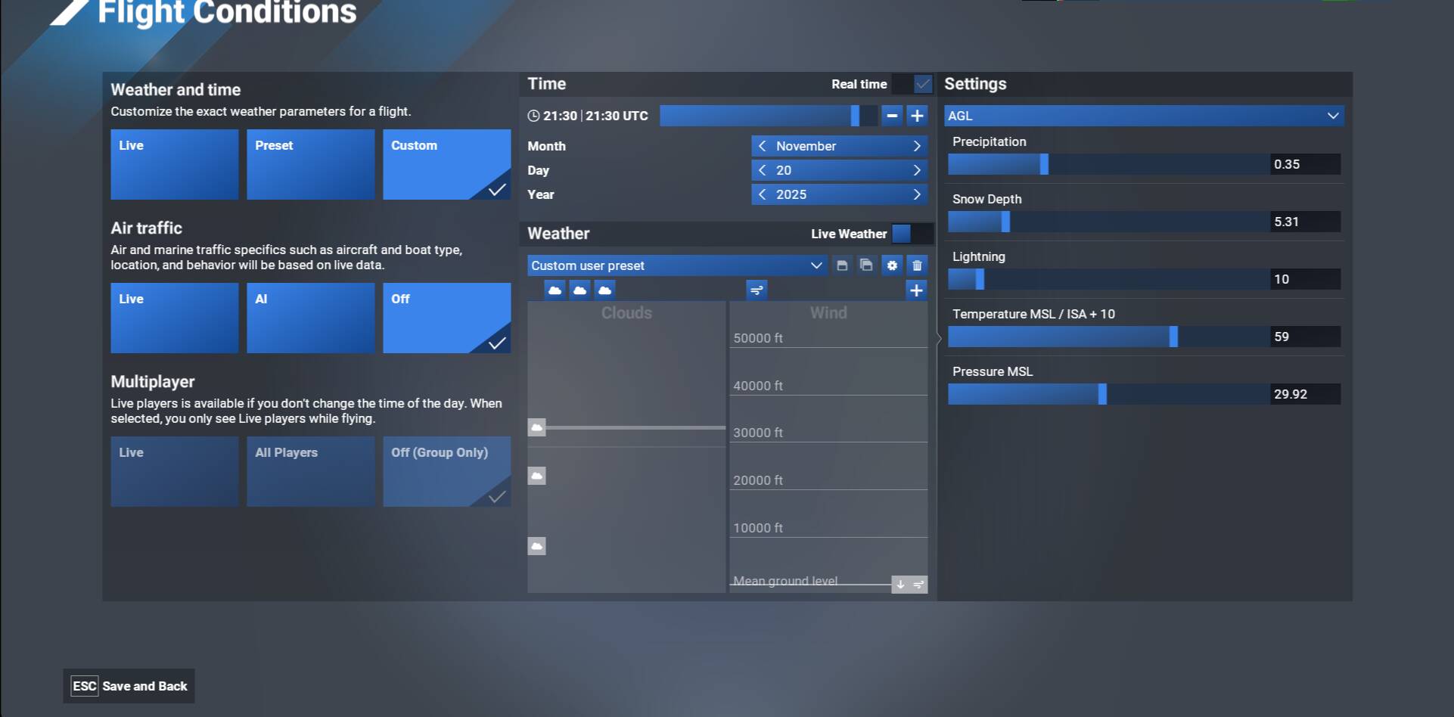Viewport: 1454px width, 717px height.
Task: Adjust the time of day slider
Action: point(769,116)
